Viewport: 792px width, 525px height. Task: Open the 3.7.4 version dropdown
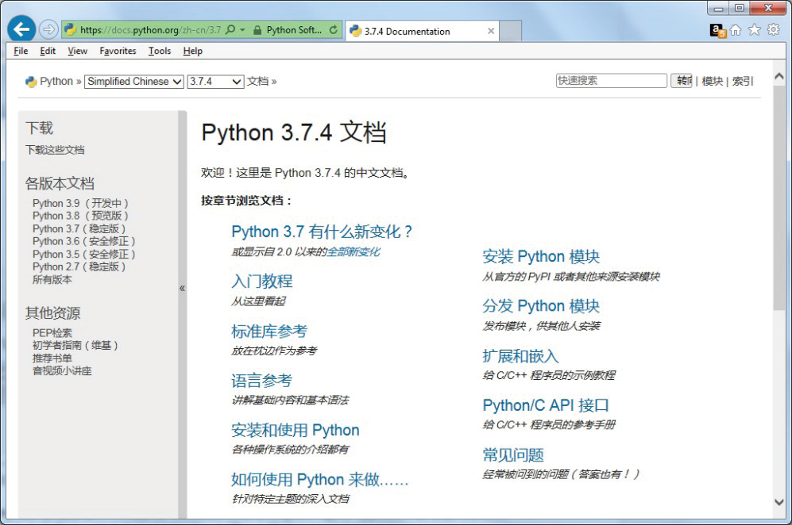pos(216,81)
